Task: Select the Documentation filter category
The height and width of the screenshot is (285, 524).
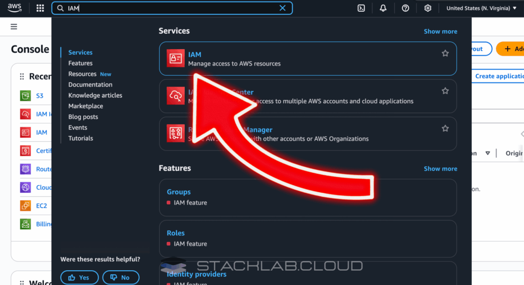Action: point(90,84)
